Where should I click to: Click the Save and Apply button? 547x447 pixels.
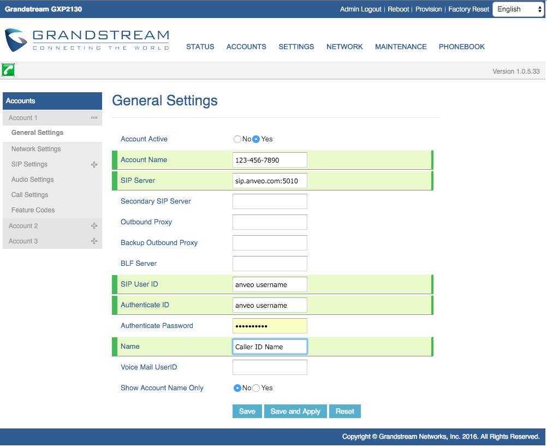tap(295, 412)
